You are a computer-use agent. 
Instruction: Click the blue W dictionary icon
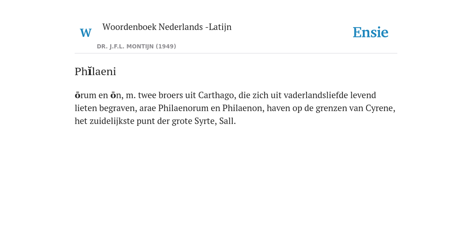pos(85,33)
